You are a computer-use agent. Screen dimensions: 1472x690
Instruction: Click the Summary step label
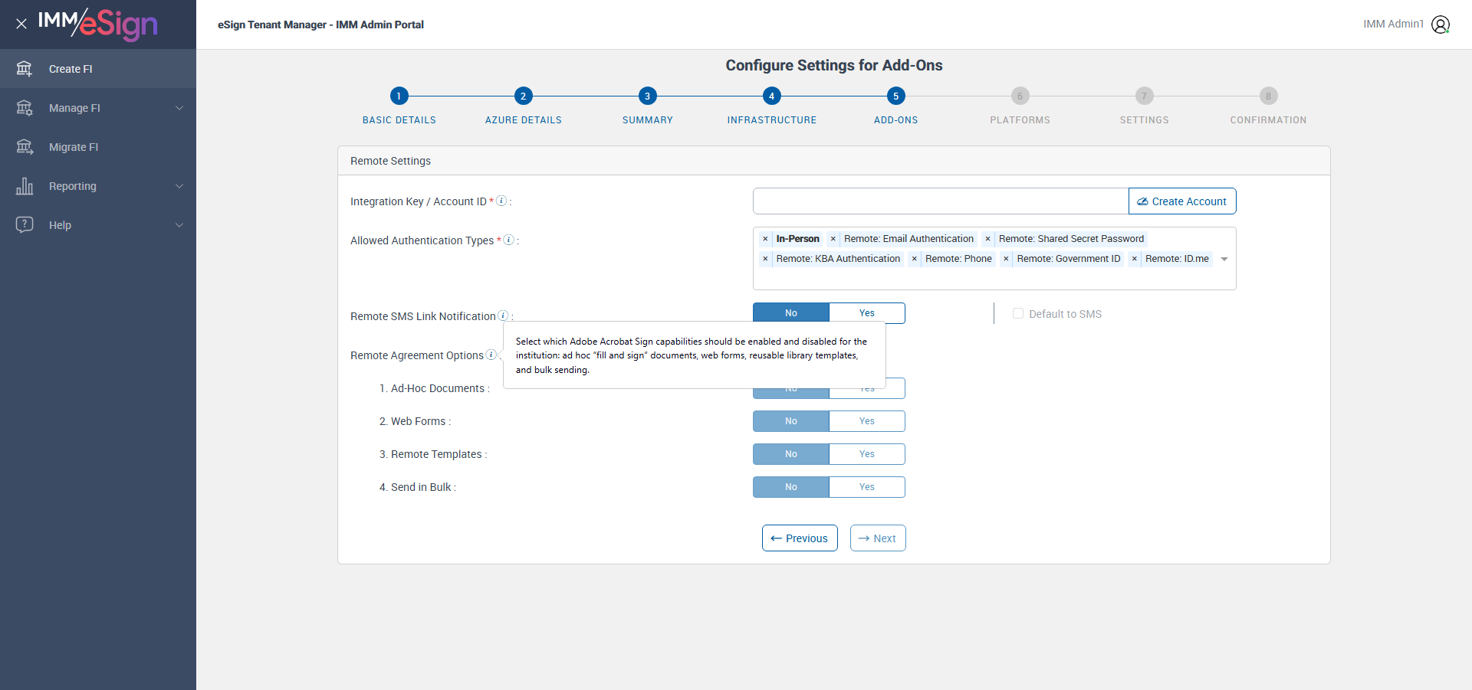pyautogui.click(x=647, y=120)
